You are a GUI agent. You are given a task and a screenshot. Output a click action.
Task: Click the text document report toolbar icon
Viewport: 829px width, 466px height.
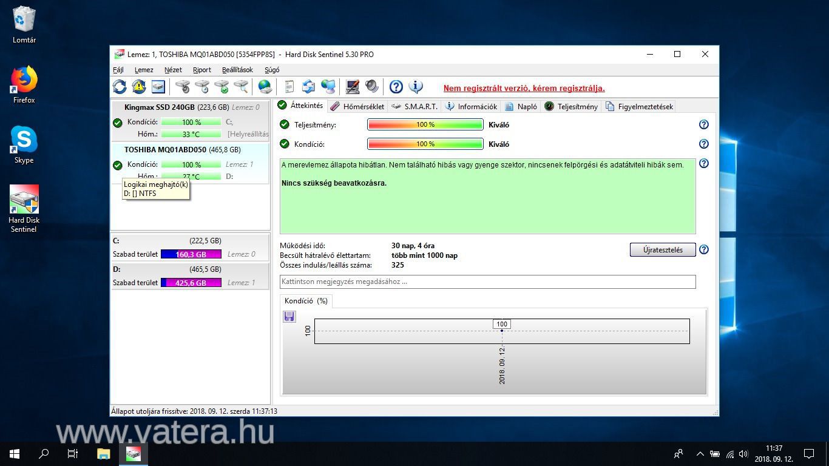[x=289, y=87]
